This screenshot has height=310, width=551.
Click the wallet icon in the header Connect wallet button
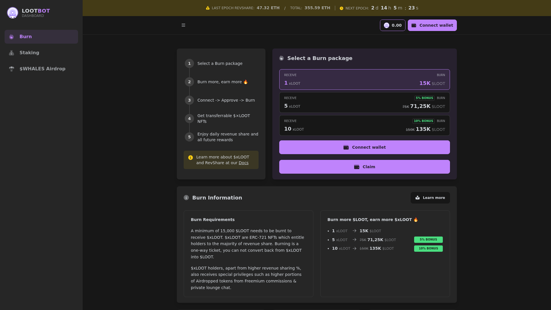pyautogui.click(x=414, y=25)
